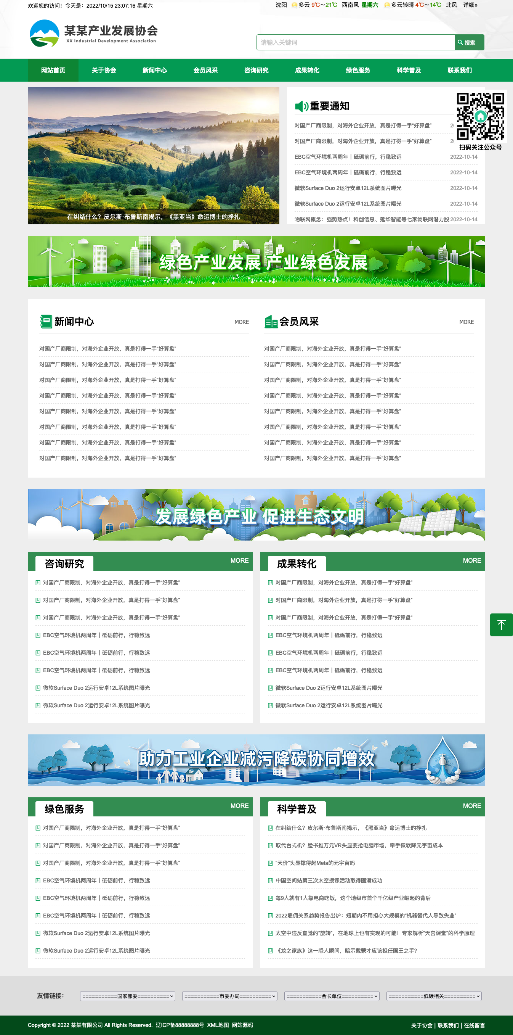Open the "天价"头显撑得起Meta的元宇宙吗 article

(315, 863)
